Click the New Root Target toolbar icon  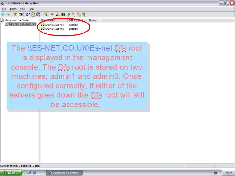(58, 15)
